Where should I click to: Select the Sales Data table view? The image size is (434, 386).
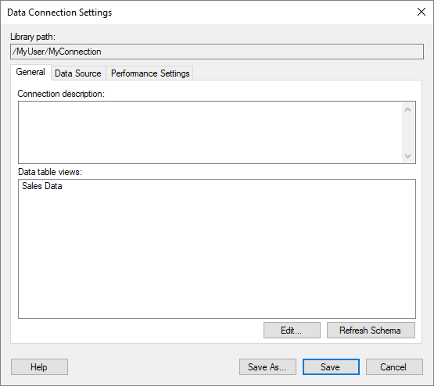41,186
